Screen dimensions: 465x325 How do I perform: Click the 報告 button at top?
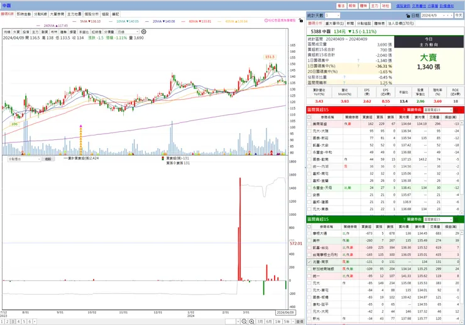click(x=353, y=6)
